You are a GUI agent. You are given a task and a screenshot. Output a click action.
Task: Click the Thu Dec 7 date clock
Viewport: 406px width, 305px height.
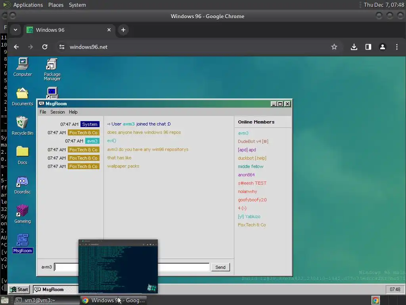pyautogui.click(x=384, y=5)
